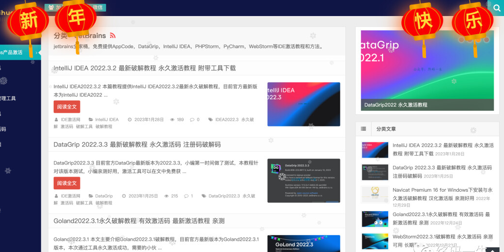
Task: Open WebStorm2022.3.1破解教程 article link
Action: pos(442,240)
